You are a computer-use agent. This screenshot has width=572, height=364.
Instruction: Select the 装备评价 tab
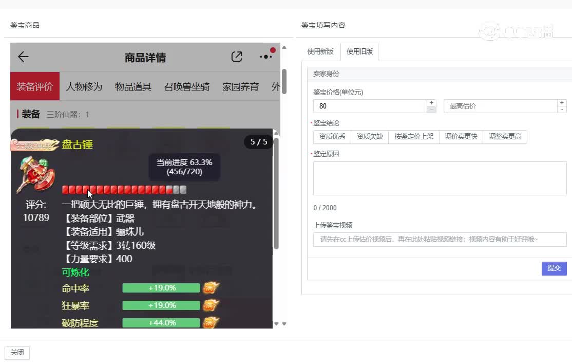pyautogui.click(x=34, y=86)
